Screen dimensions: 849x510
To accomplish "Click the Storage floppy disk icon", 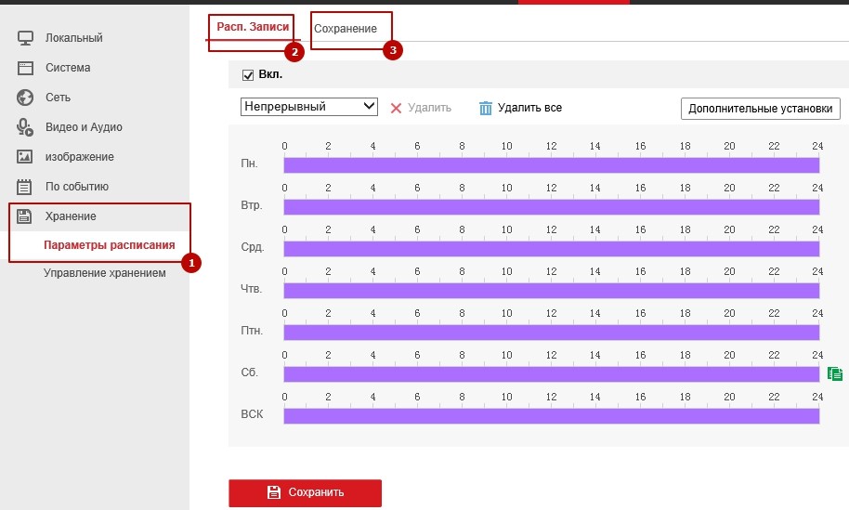I will click(26, 216).
